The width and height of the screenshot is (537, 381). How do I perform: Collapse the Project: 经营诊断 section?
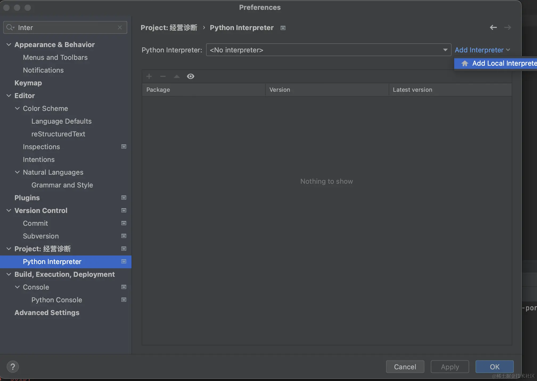(9, 249)
